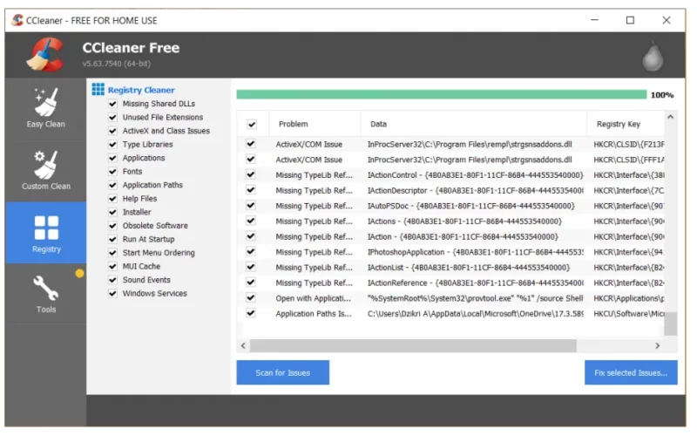Toggle Windows Services checkbox

coord(113,294)
